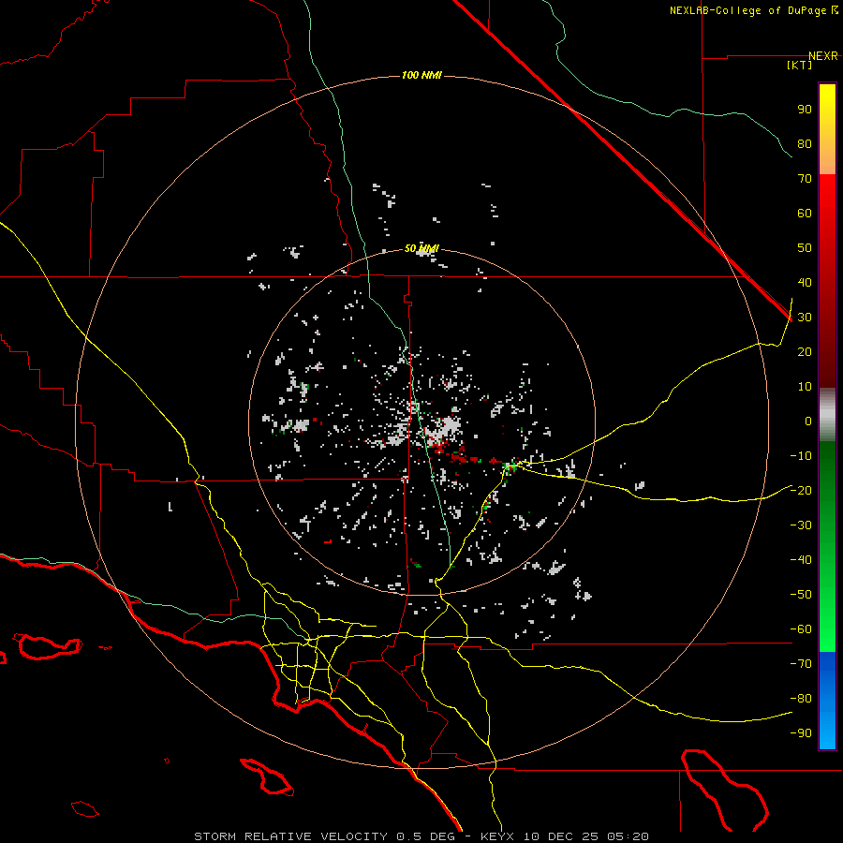Click the NEXR label above the scale

click(x=823, y=56)
